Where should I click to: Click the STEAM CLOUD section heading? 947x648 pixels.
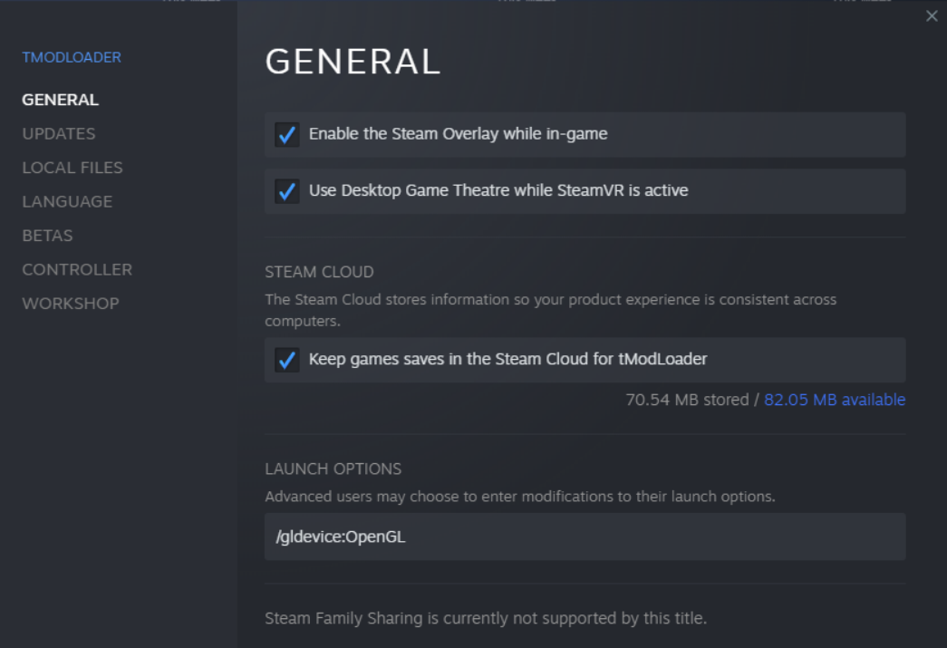tap(319, 272)
